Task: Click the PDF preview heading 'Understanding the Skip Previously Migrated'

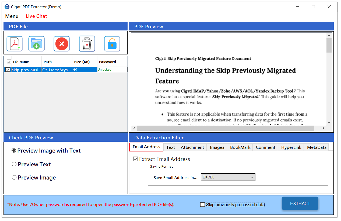Action: [226, 71]
